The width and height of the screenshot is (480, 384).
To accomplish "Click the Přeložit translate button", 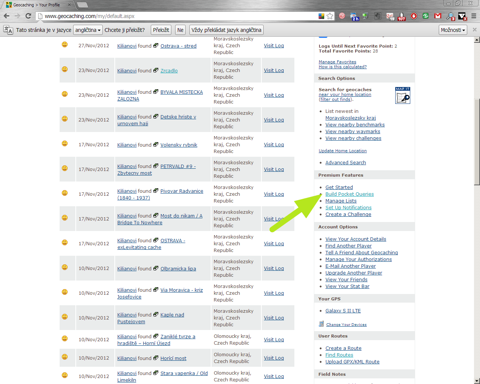I will click(161, 30).
